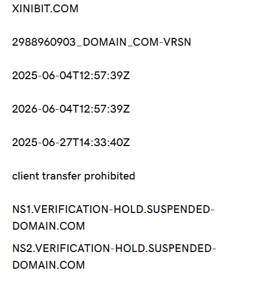Click the XINIBIT.COM domain name text

pyautogui.click(x=45, y=9)
